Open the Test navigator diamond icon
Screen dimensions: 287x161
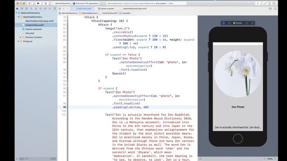pos(41,8)
